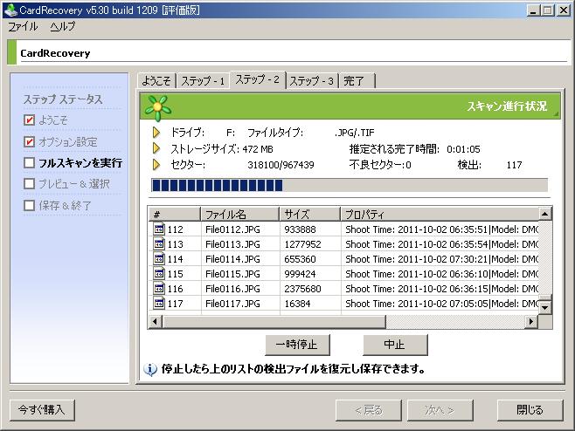Open the ファイル menu
Screen dimensions: 575x431
click(23, 26)
